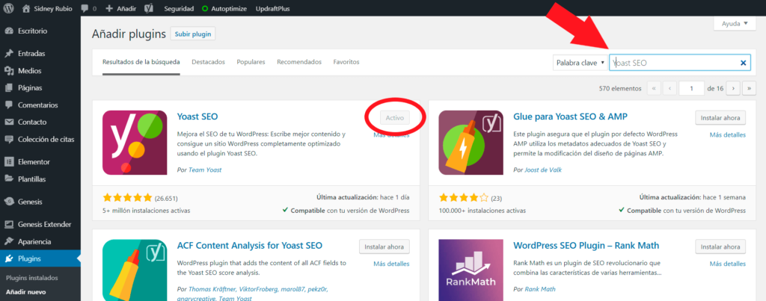Open the Rank Math plugin logo thumbnail
Image resolution: width=766 pixels, height=301 pixels.
(471, 270)
